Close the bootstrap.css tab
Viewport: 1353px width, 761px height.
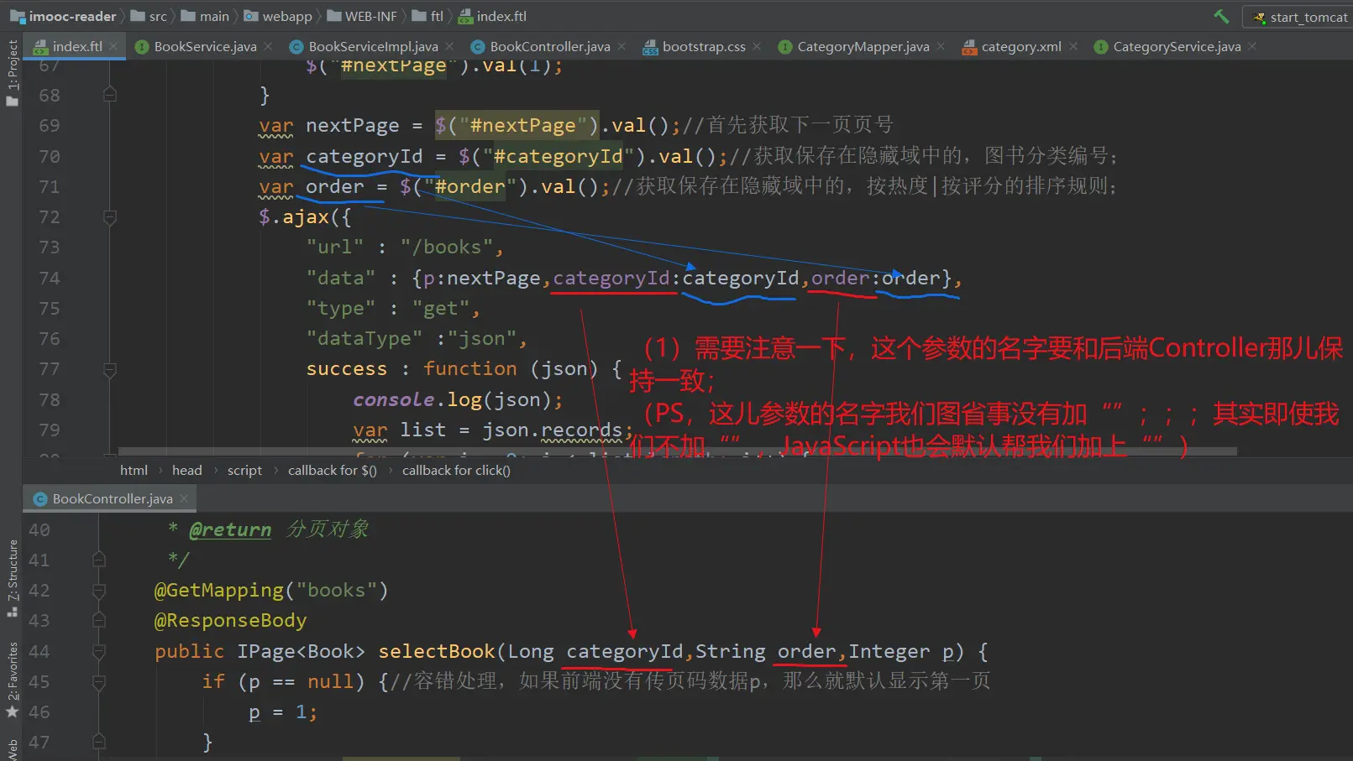tap(757, 46)
